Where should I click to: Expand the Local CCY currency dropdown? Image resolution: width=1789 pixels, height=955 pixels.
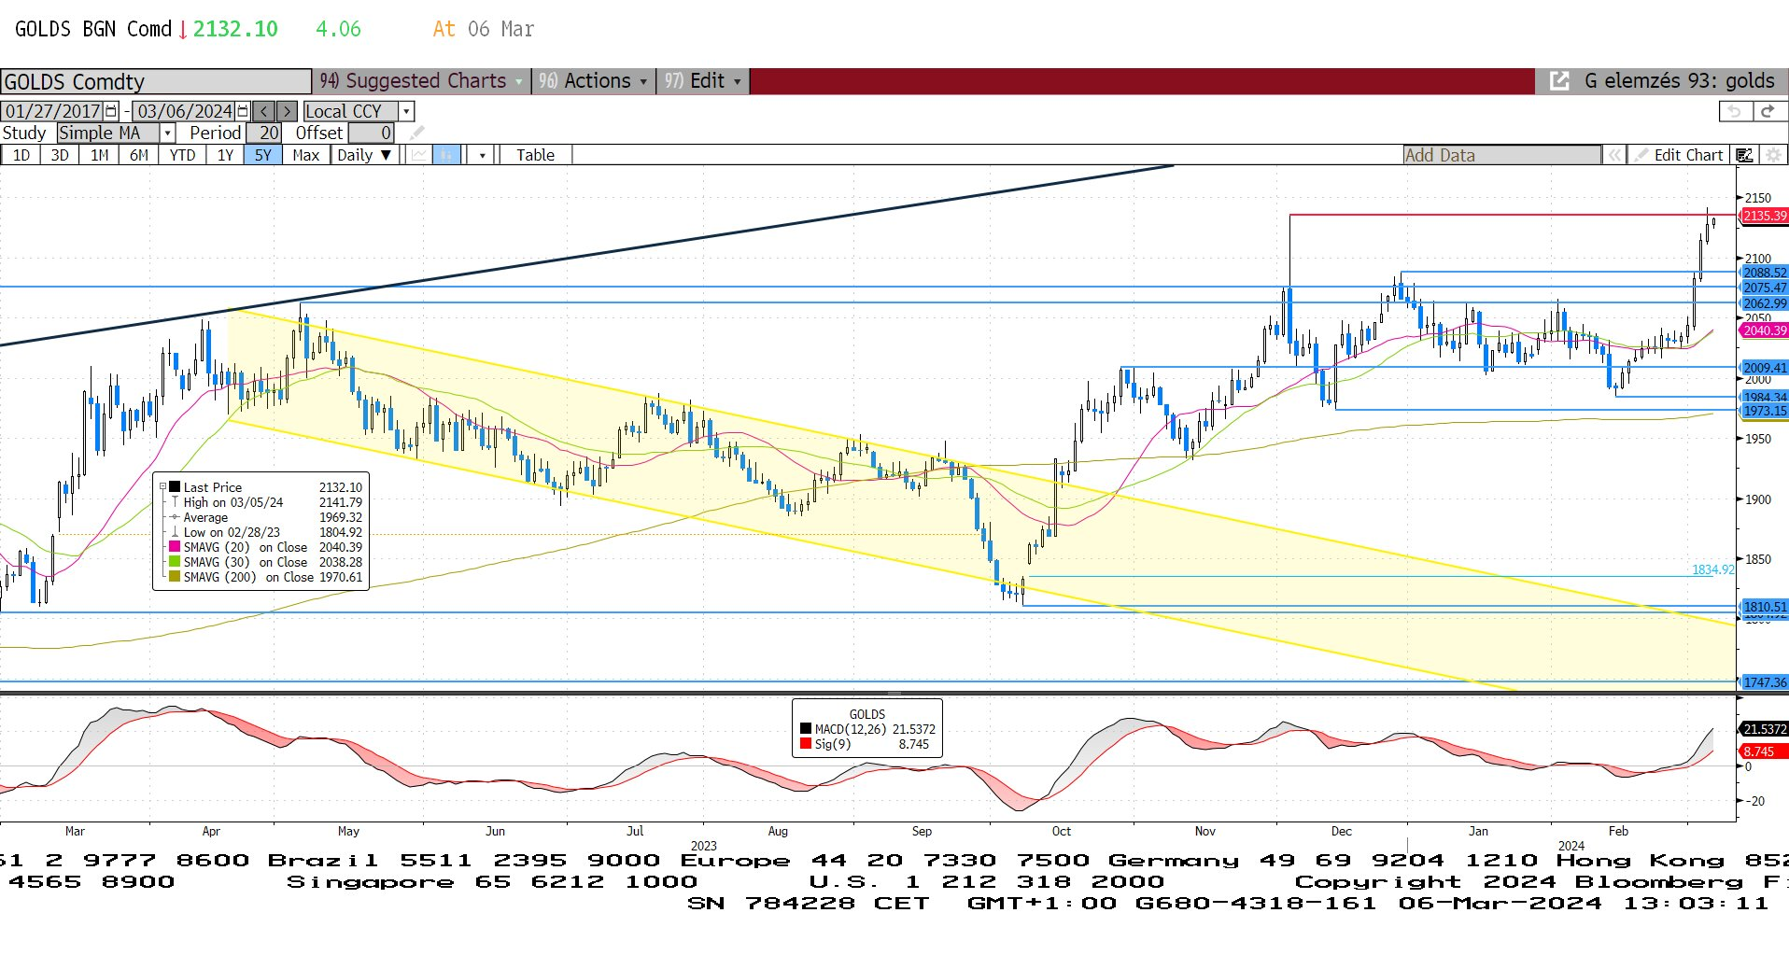click(x=406, y=111)
